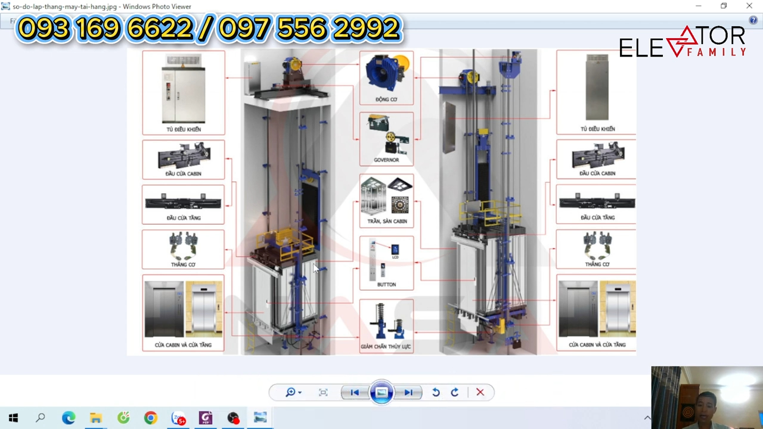Open the zoom magnifier dropdown

pos(293,392)
